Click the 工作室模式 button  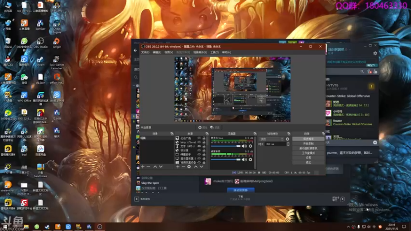click(308, 153)
